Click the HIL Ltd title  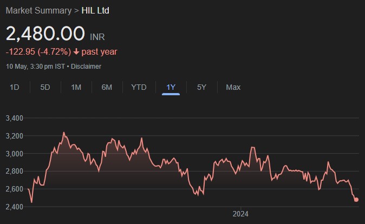(95, 11)
